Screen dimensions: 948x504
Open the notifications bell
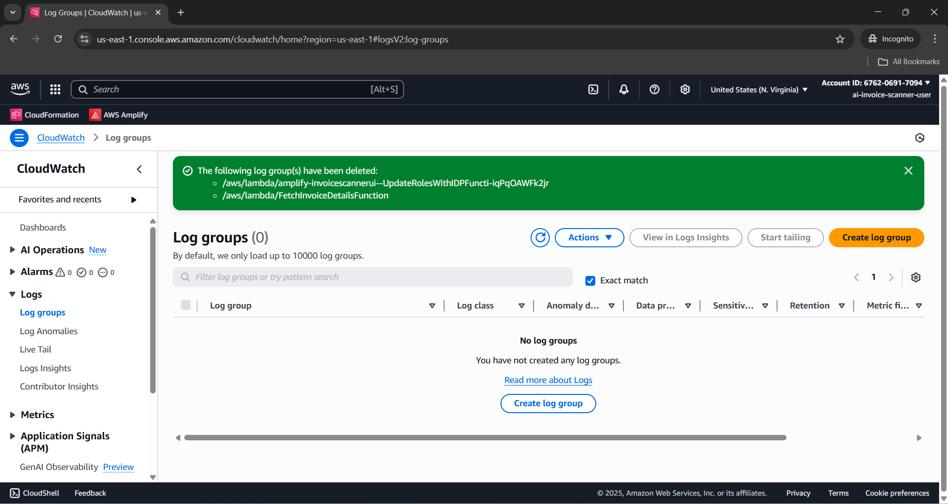[x=623, y=89]
